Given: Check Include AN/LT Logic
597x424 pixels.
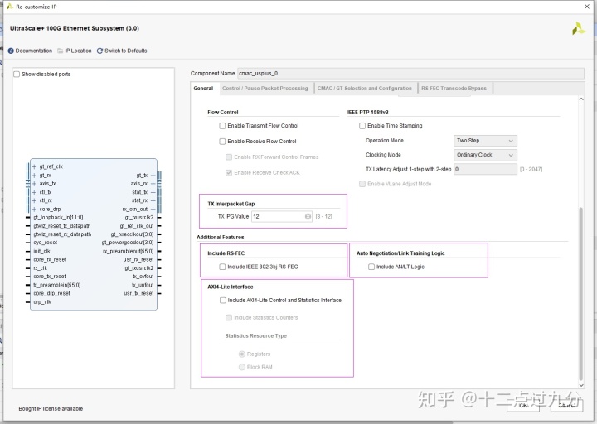Looking at the screenshot, I should (371, 267).
